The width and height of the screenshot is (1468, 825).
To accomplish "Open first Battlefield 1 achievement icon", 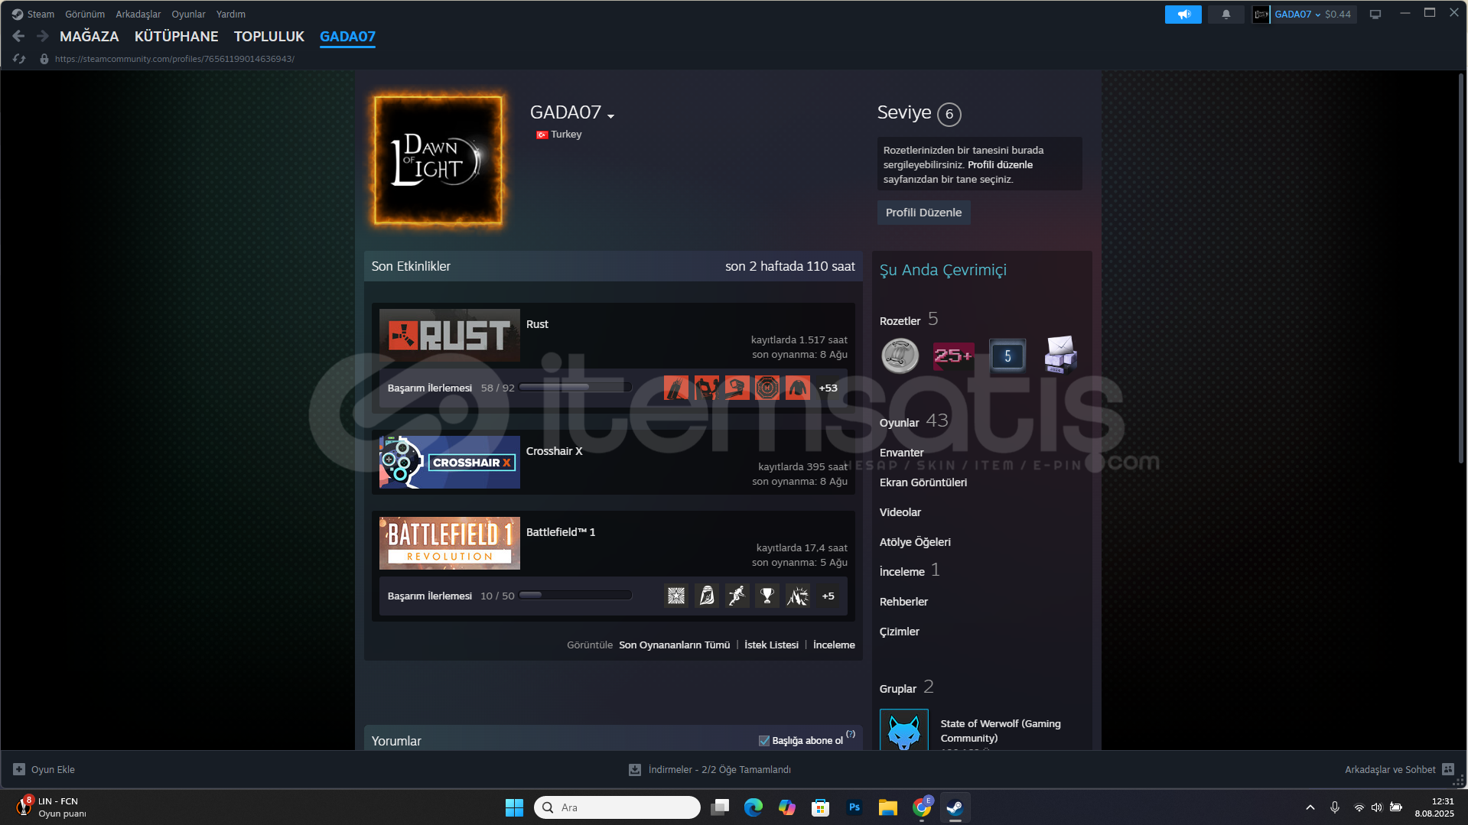I will click(676, 596).
